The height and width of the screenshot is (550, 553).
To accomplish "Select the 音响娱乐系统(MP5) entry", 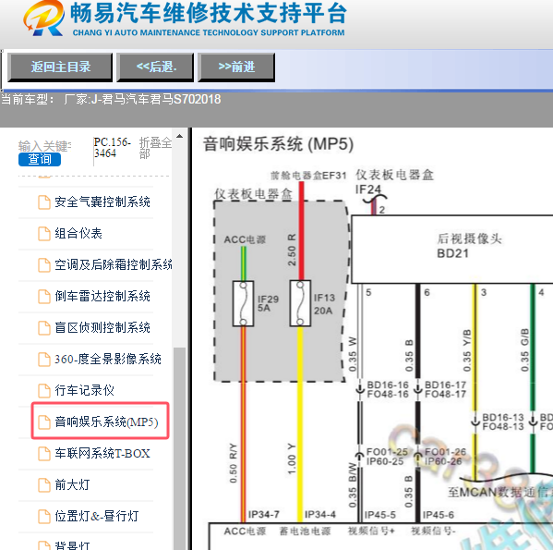I will (x=106, y=422).
